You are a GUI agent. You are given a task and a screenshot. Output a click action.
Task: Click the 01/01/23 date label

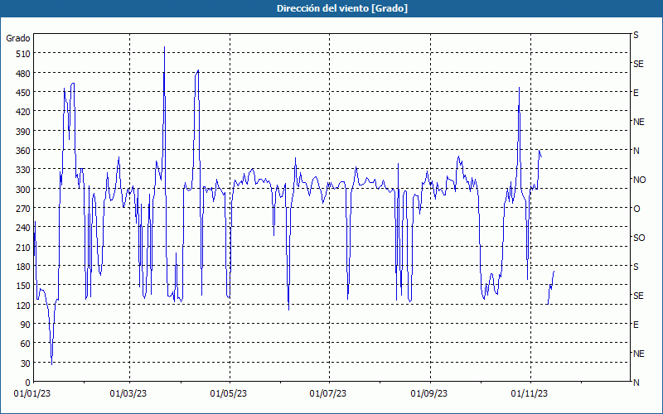(x=32, y=394)
